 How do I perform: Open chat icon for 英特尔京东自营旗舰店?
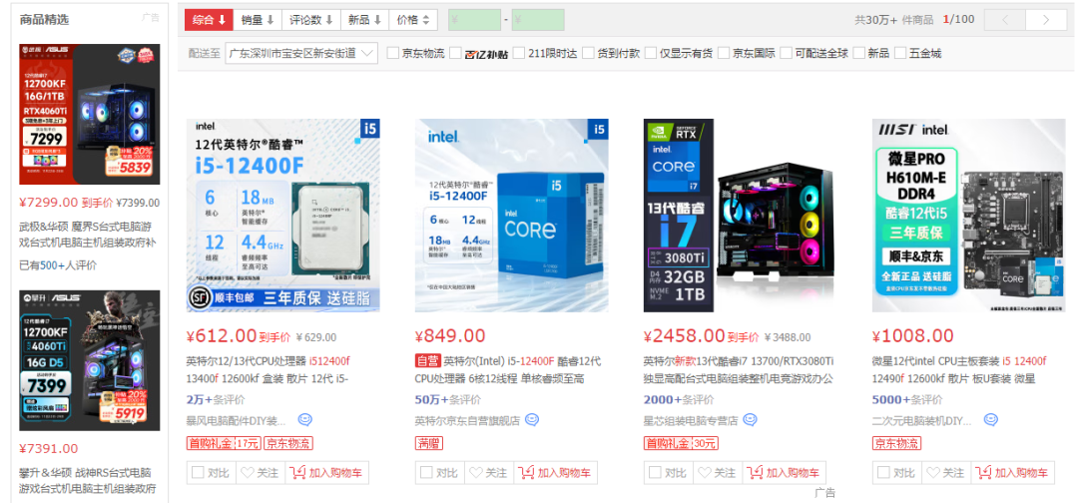(x=532, y=419)
